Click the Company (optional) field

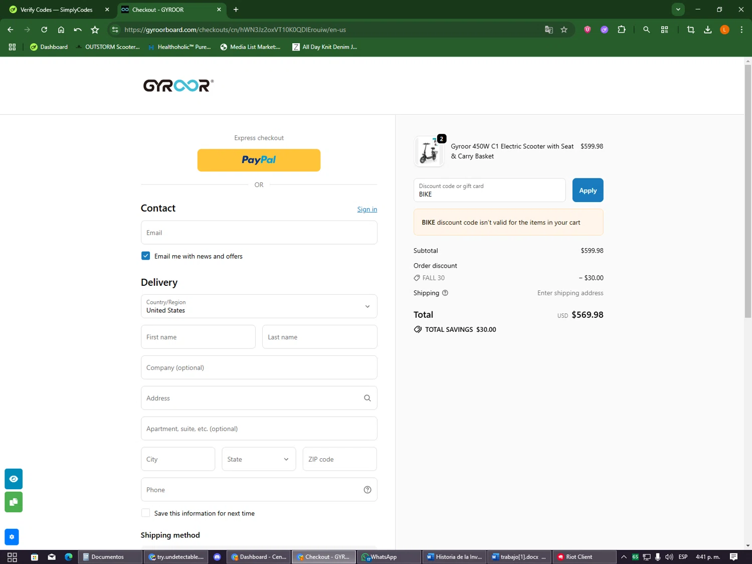pos(259,367)
